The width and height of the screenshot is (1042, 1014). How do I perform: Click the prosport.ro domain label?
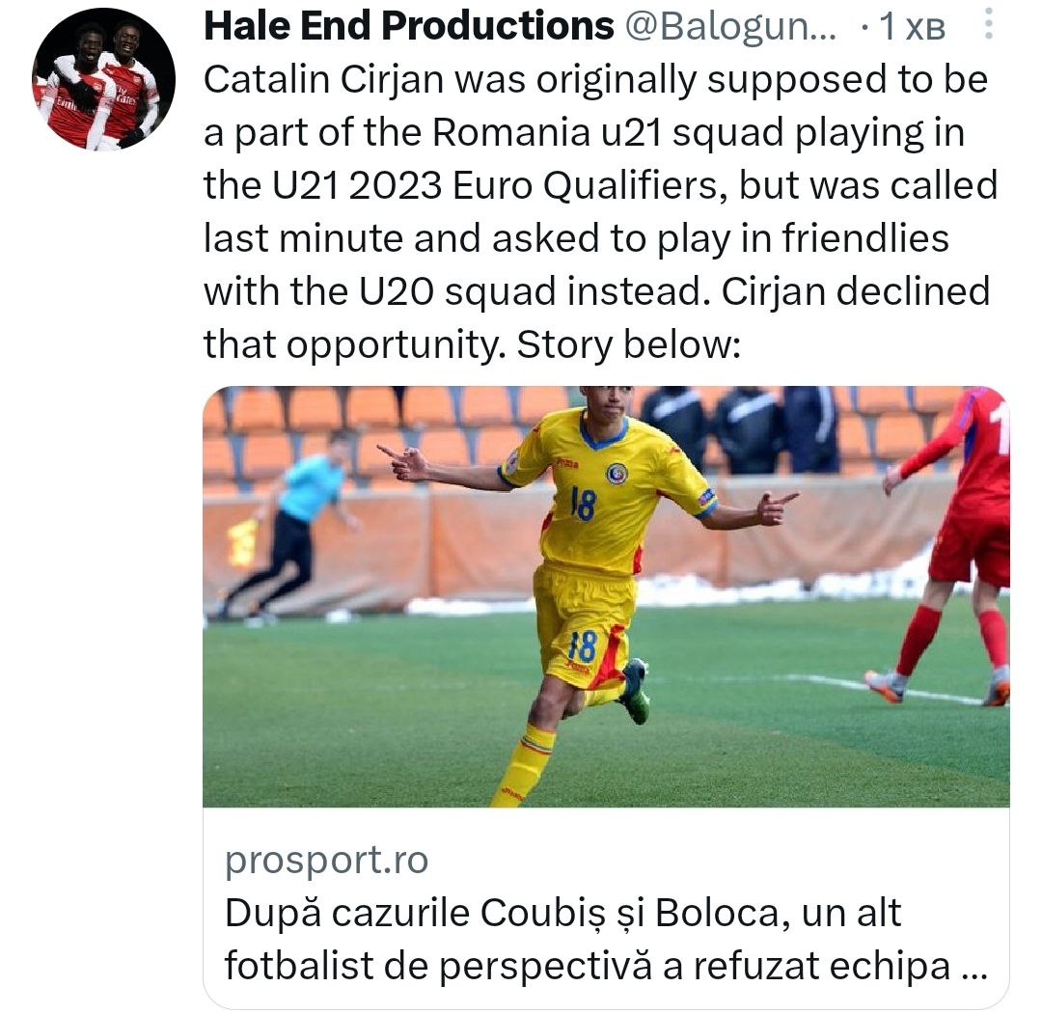[326, 860]
